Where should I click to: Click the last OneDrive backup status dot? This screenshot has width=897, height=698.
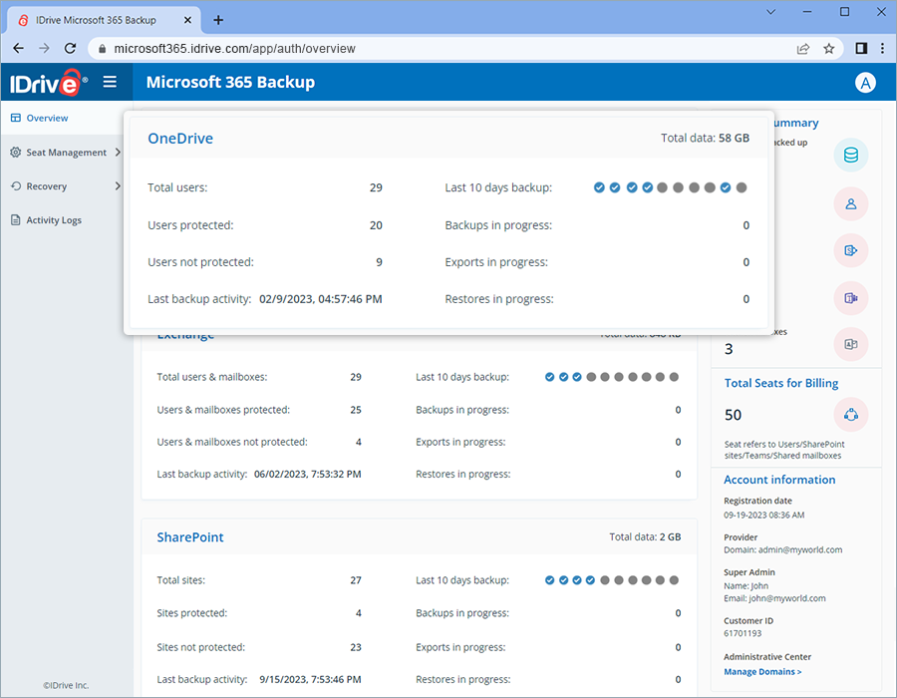(742, 187)
